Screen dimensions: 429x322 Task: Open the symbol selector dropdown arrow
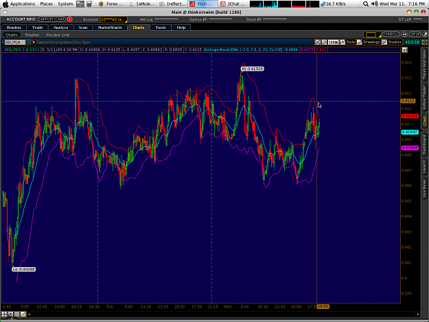point(28,43)
